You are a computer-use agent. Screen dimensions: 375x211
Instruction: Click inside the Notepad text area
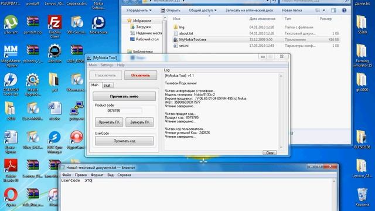pyautogui.click(x=196, y=194)
